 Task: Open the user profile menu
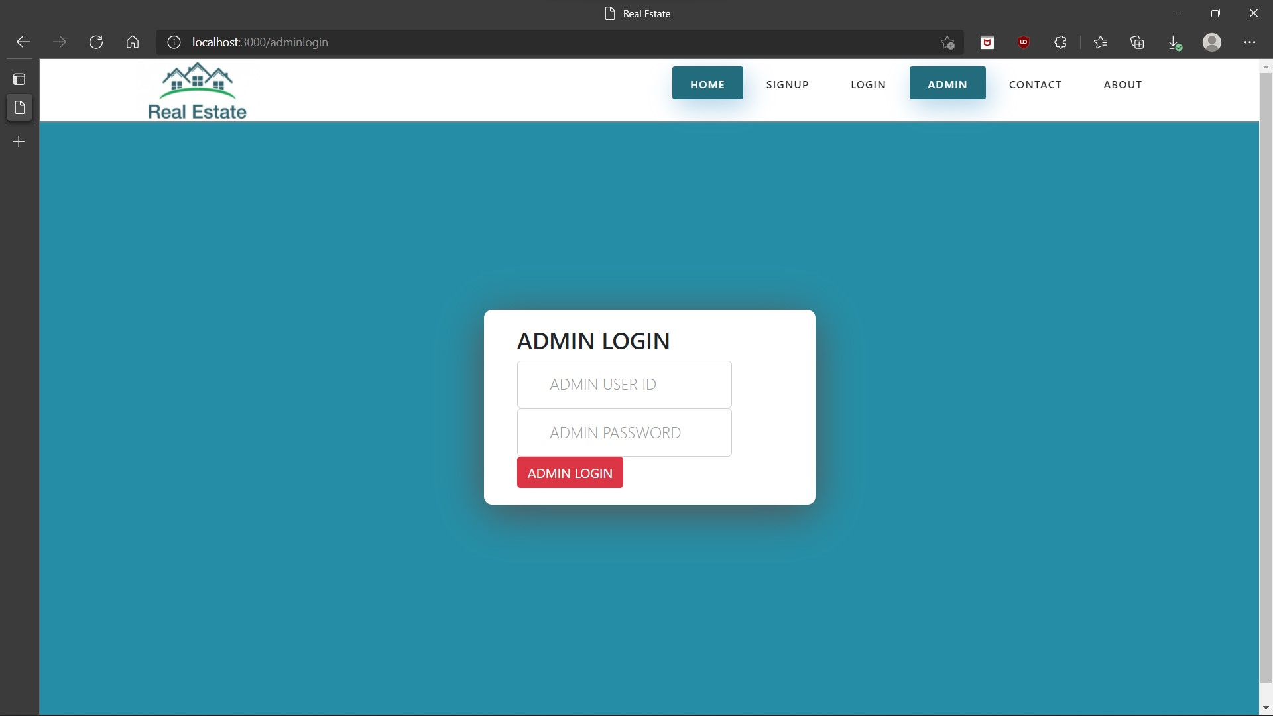(x=1212, y=42)
